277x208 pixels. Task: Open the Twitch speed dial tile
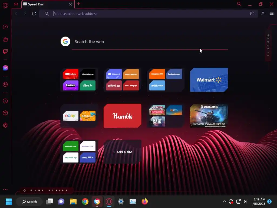(71, 85)
